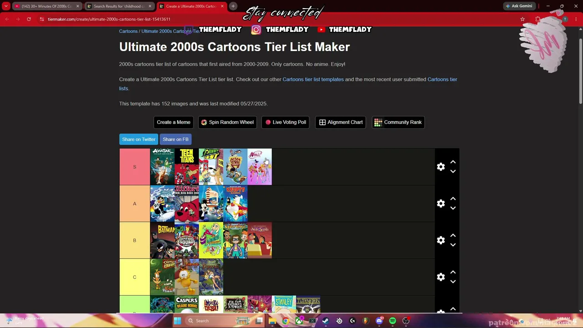Select Clifford the Big Red Dog thumbnail

[x=187, y=204]
